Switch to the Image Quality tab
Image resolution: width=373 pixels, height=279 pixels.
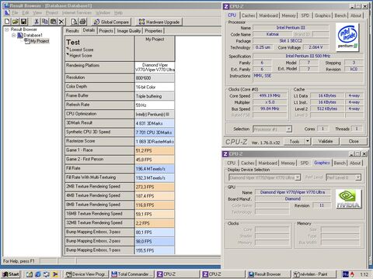pyautogui.click(x=129, y=31)
